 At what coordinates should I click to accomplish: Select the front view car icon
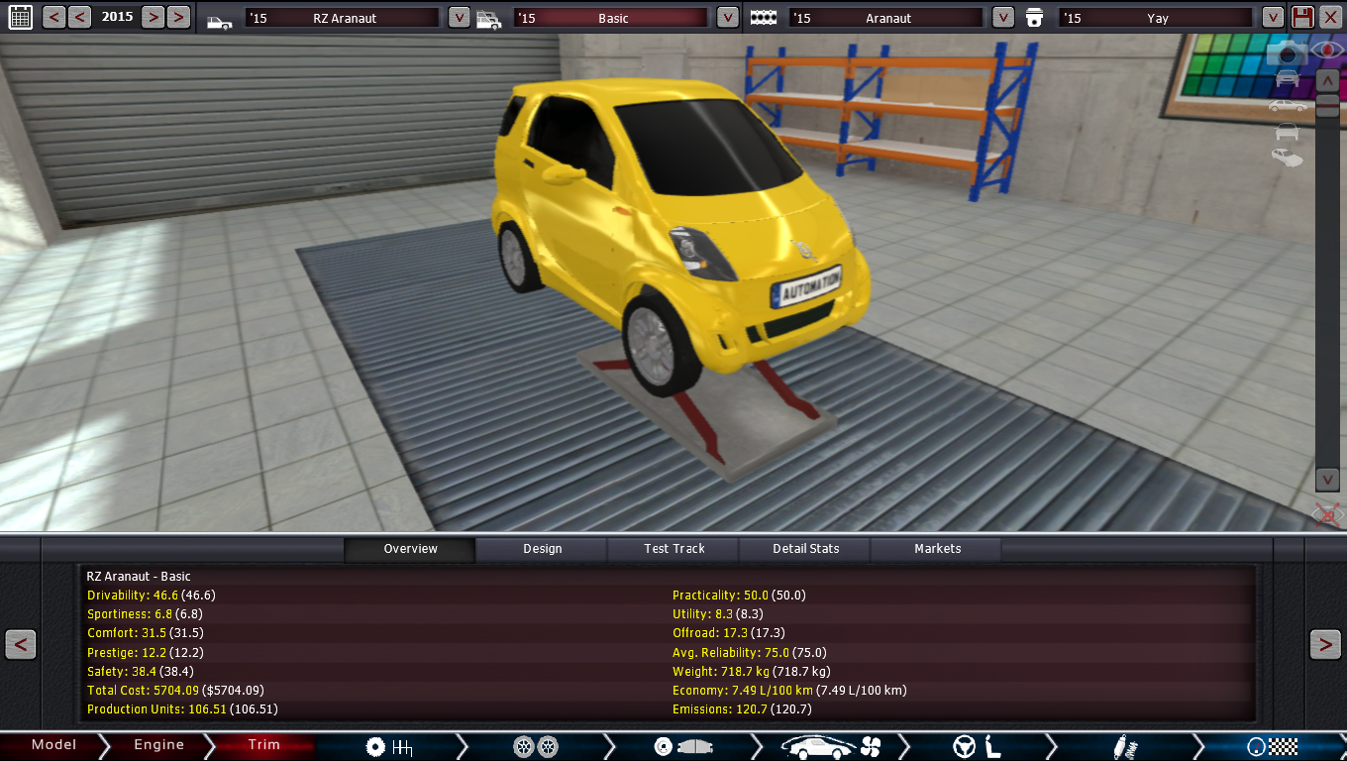1287,78
